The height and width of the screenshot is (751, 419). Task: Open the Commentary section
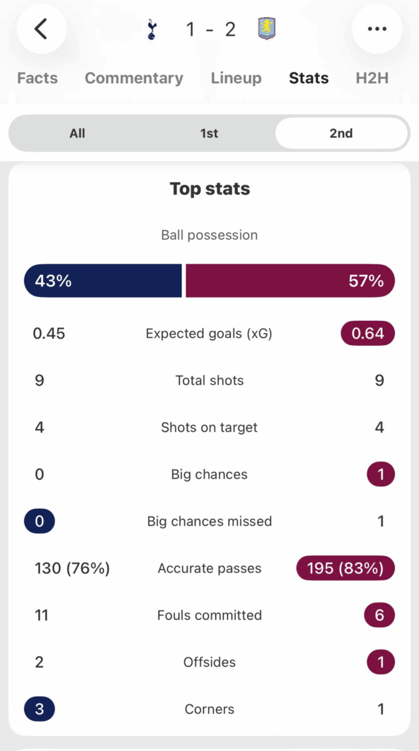coord(134,78)
